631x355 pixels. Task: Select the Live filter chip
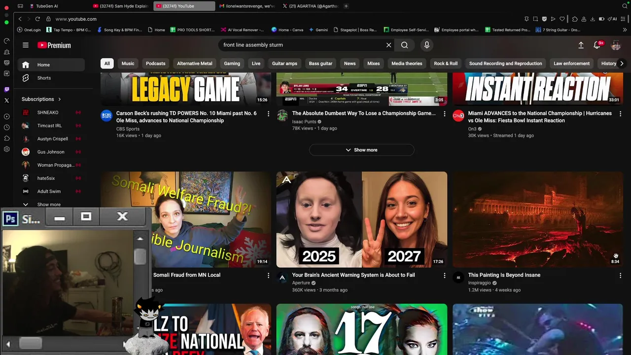click(256, 63)
